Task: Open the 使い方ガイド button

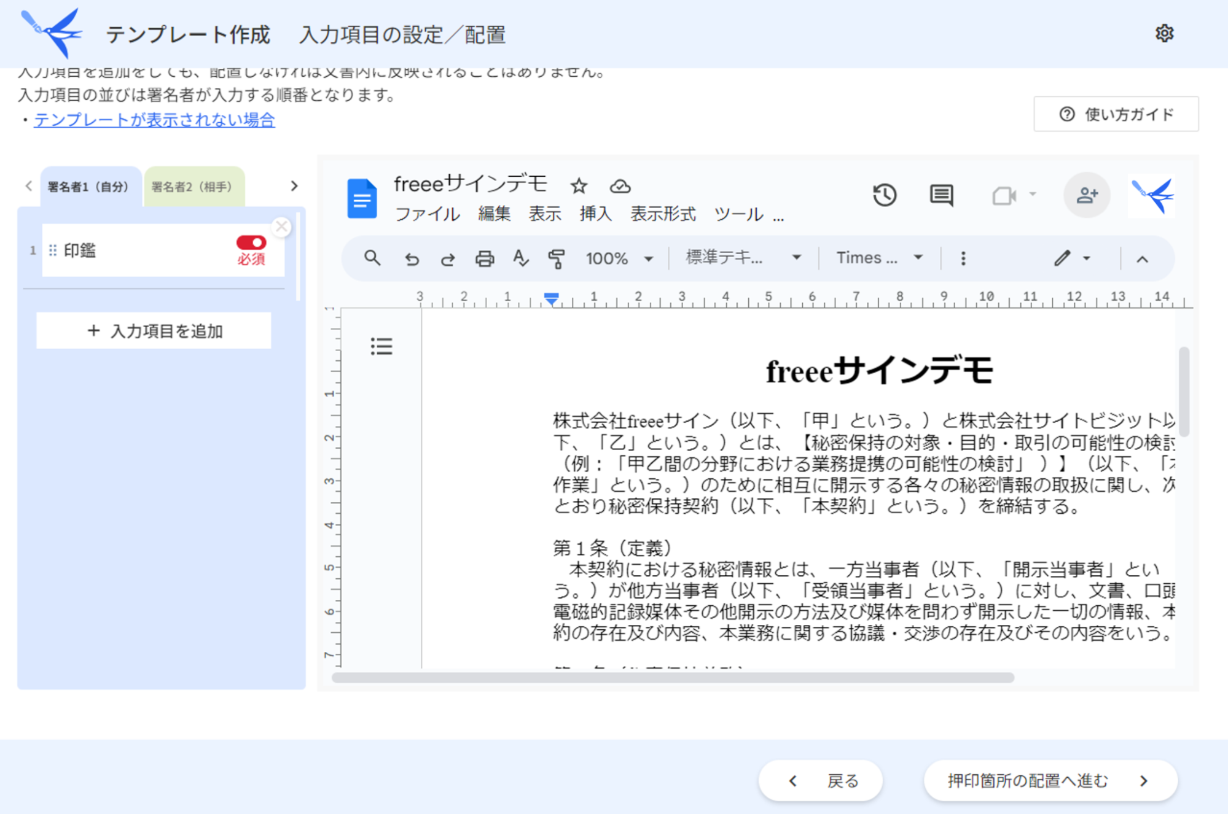Action: click(1116, 114)
